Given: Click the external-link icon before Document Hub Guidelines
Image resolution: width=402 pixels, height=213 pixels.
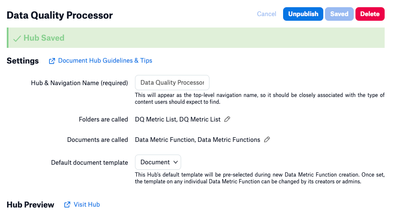Looking at the screenshot, I should 52,61.
